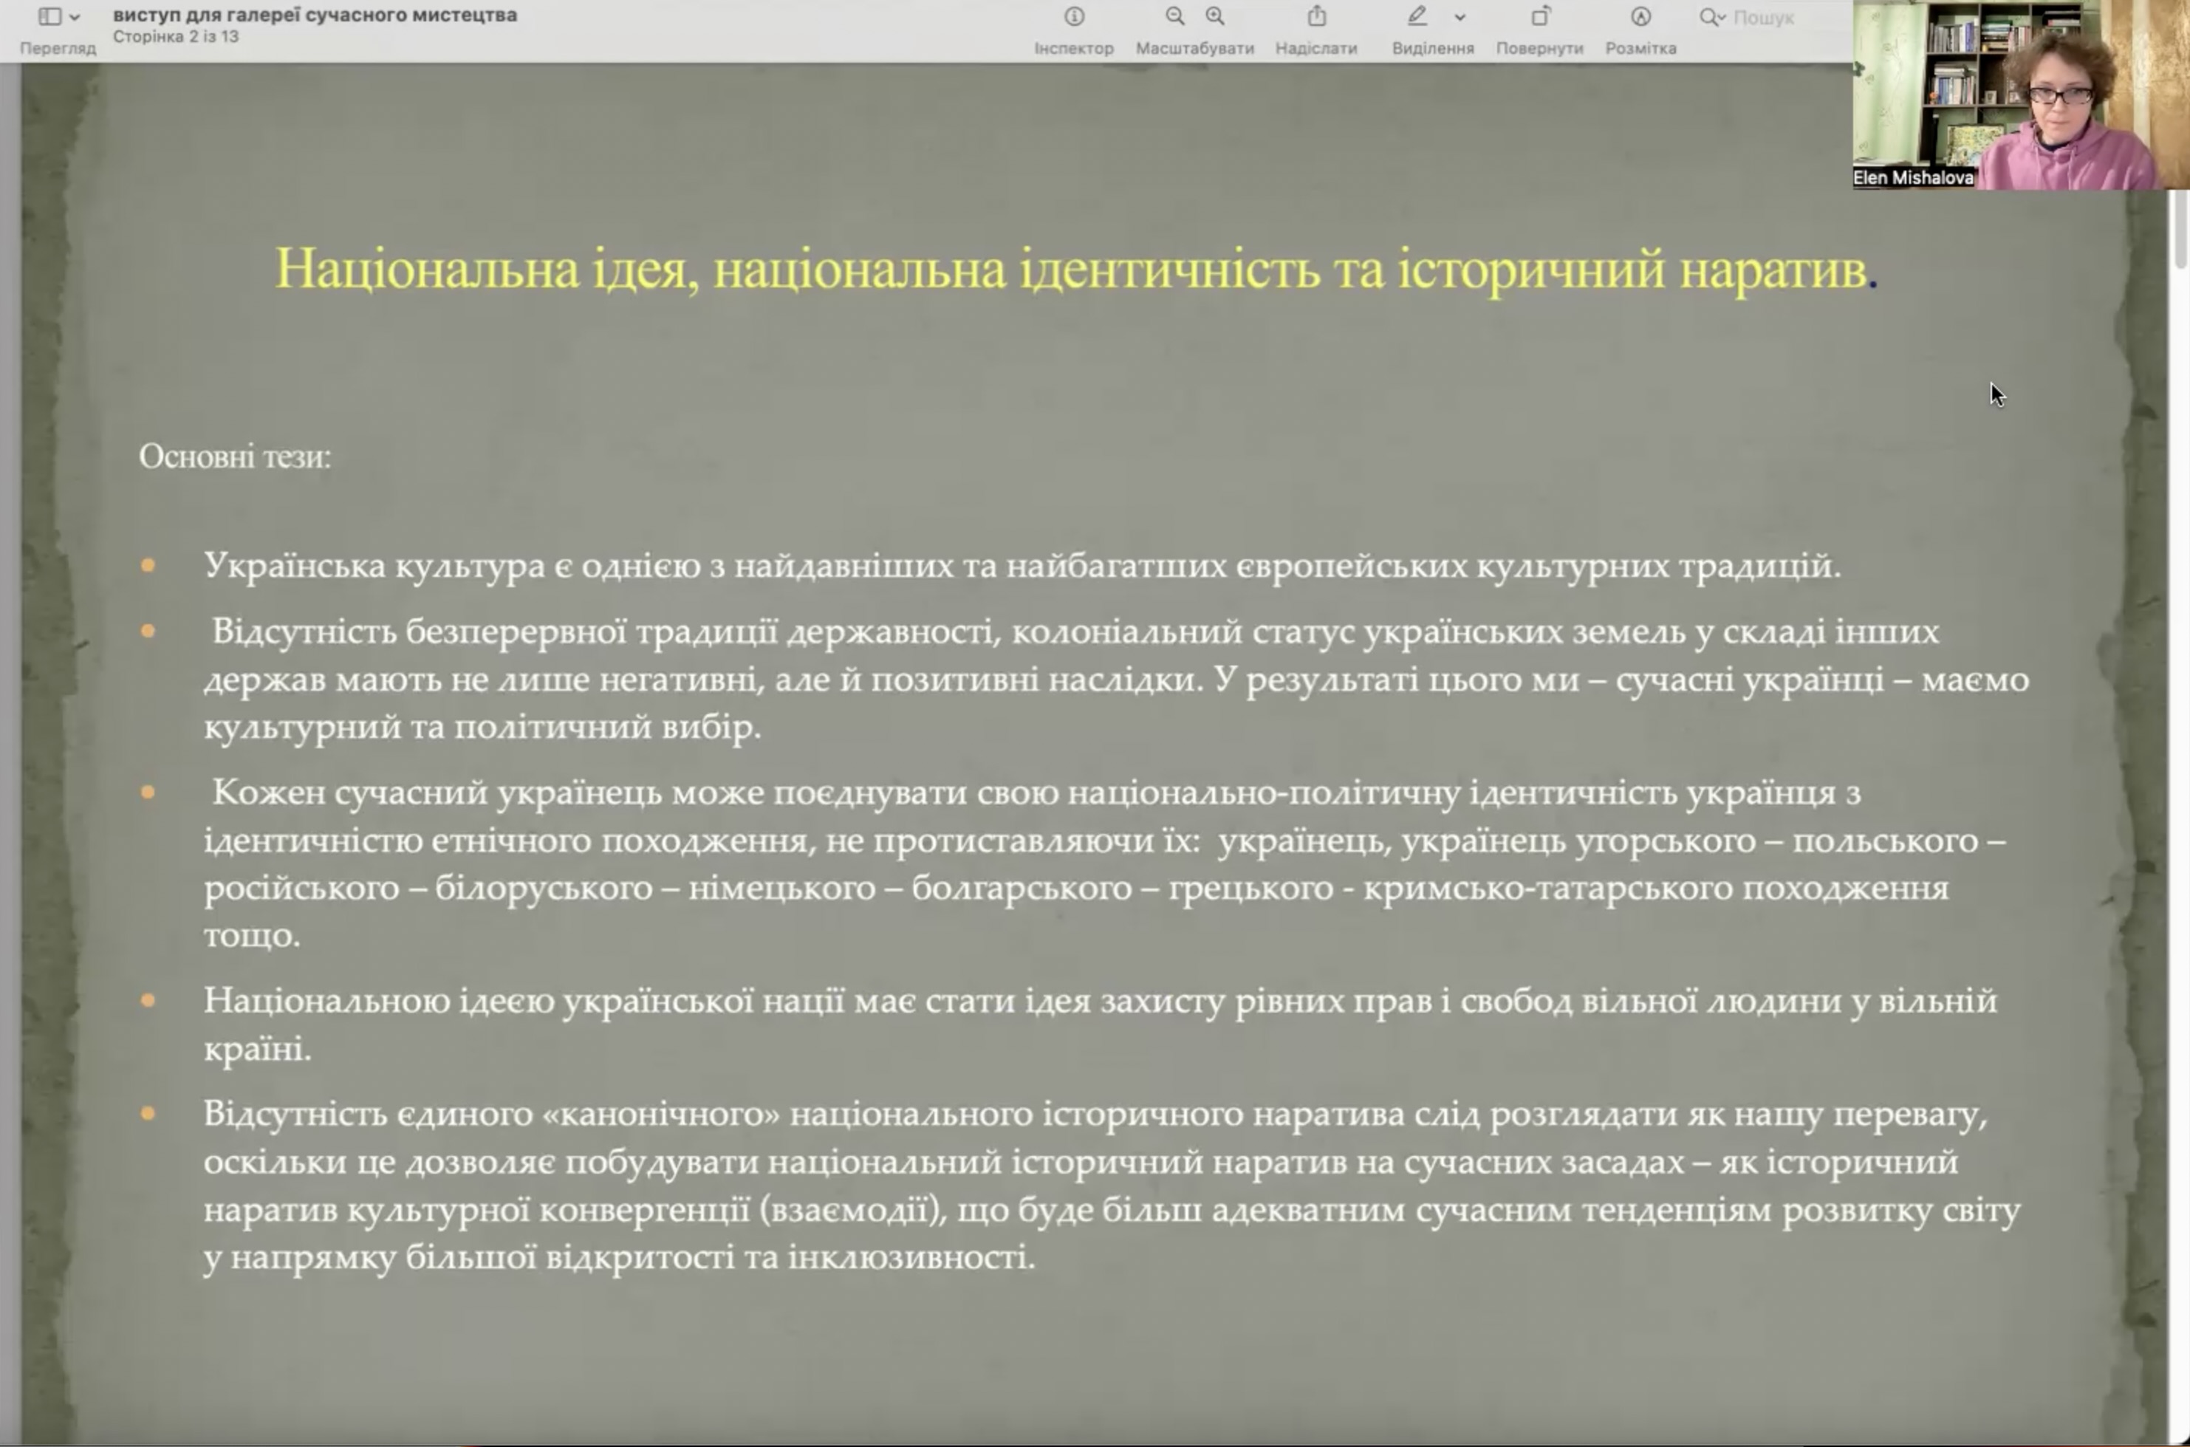This screenshot has height=1447, width=2190.
Task: Click the bullet starting Українська культура є однією
Action: 1022,565
